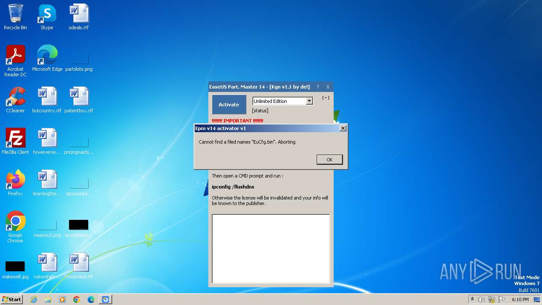542x305 pixels.
Task: Click the 'ipconfig /flushdns' text
Action: (233, 187)
